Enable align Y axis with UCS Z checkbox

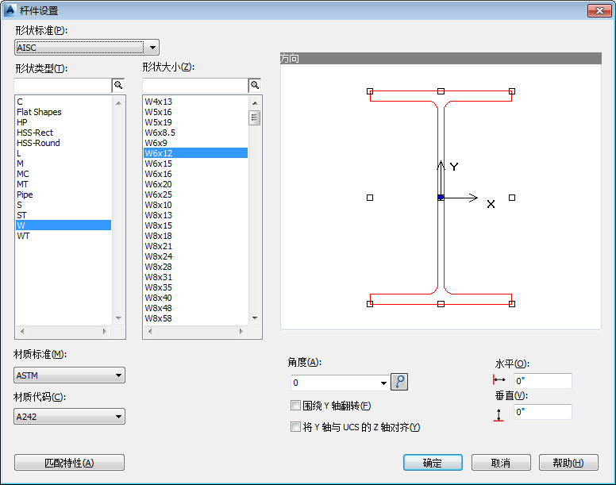(295, 426)
